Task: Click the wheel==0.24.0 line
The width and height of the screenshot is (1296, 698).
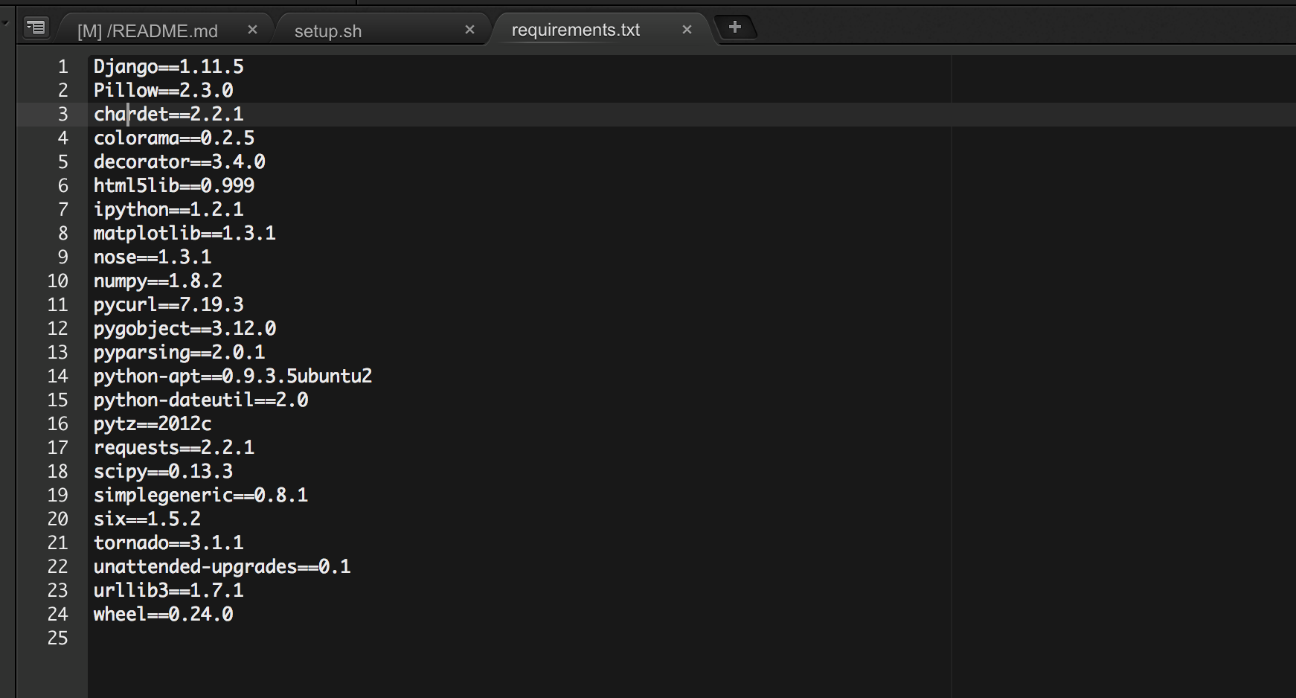Action: (x=163, y=615)
